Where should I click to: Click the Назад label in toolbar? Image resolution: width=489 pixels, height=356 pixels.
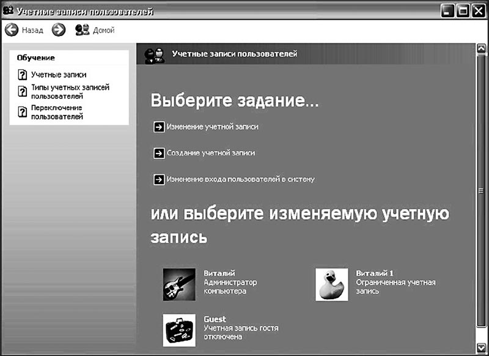coord(32,30)
